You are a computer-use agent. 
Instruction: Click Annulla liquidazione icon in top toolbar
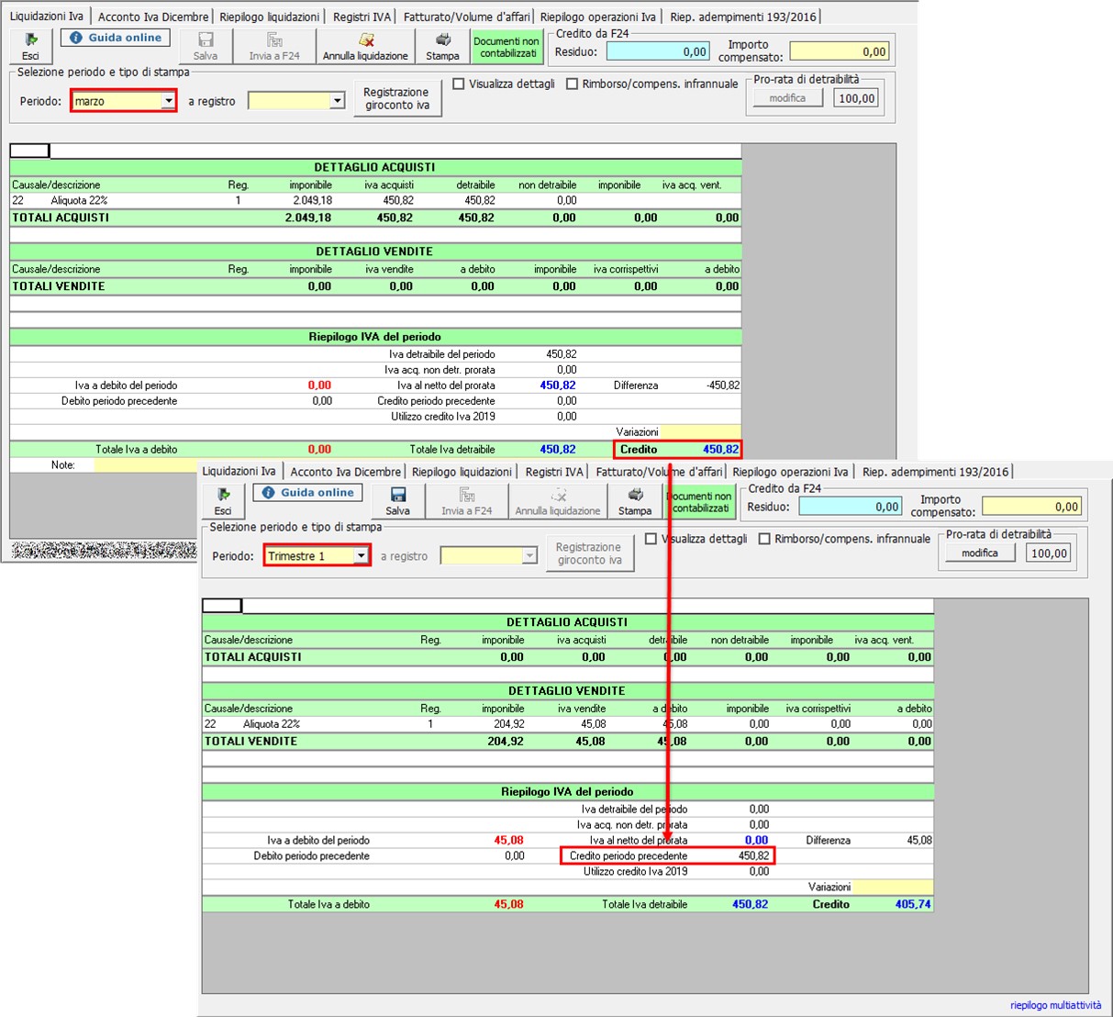[365, 46]
